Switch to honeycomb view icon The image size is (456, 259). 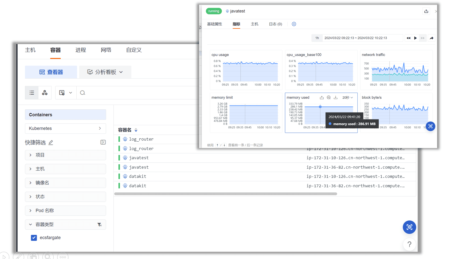pos(45,93)
